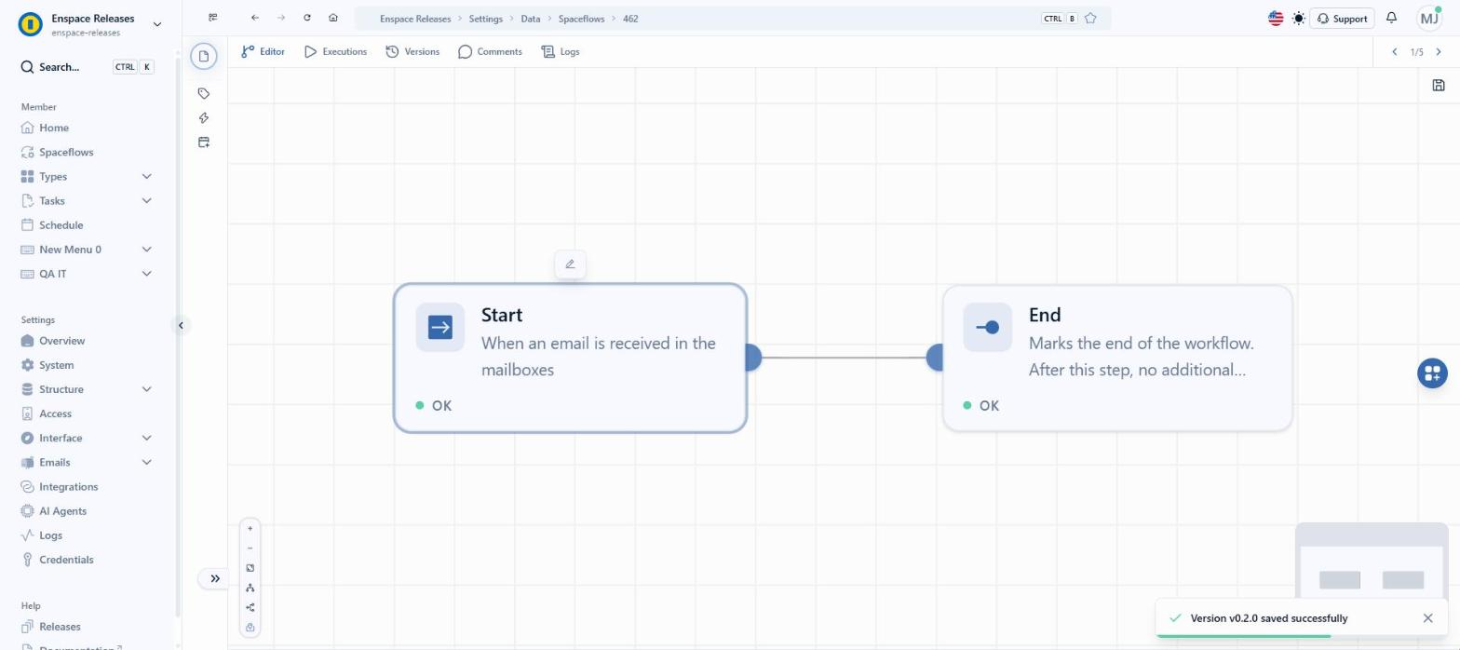Screen dimensions: 1460x650
Task: Save the workflow with the floppy disk icon
Action: click(1439, 85)
